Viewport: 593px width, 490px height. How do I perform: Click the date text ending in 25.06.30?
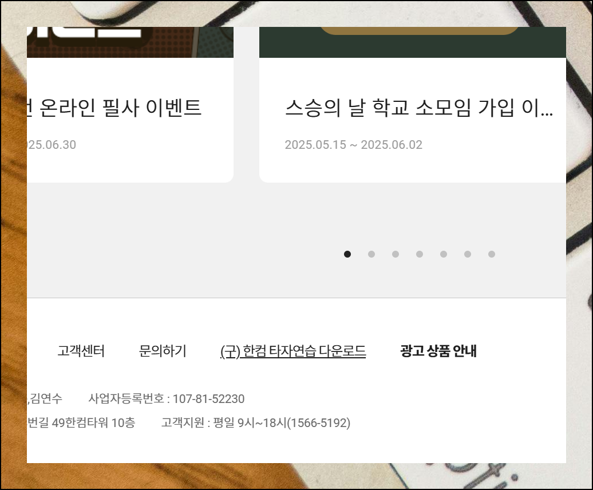coord(52,145)
